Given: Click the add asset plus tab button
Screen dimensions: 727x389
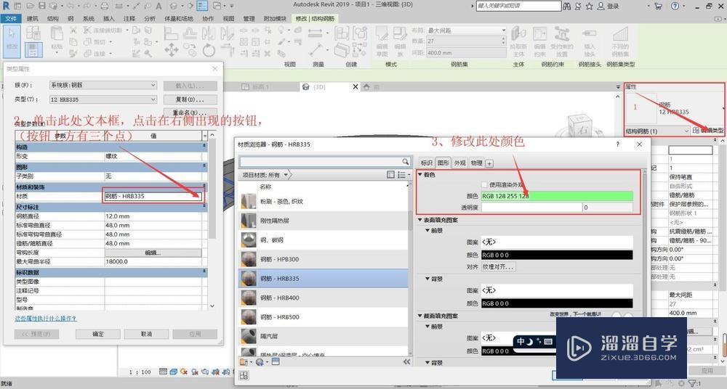Looking at the screenshot, I should pos(489,163).
